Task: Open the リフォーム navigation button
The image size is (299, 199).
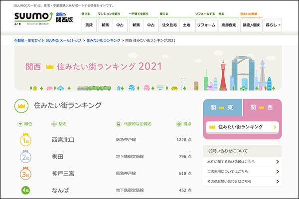Action: pyautogui.click(x=206, y=25)
